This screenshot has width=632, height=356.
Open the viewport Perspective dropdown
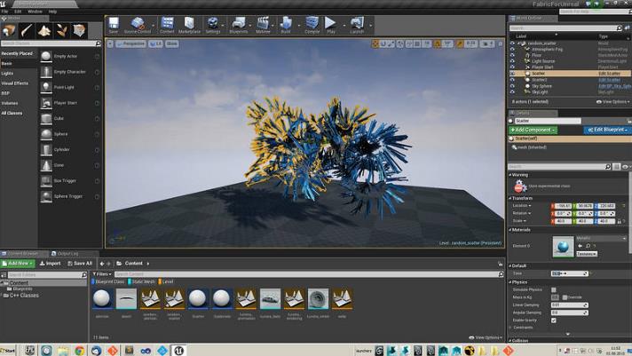pyautogui.click(x=131, y=42)
